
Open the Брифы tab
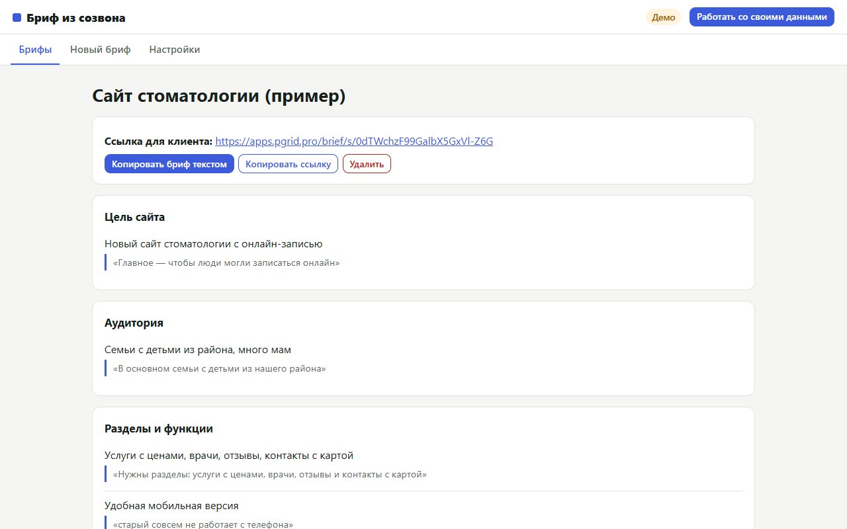[x=35, y=50]
